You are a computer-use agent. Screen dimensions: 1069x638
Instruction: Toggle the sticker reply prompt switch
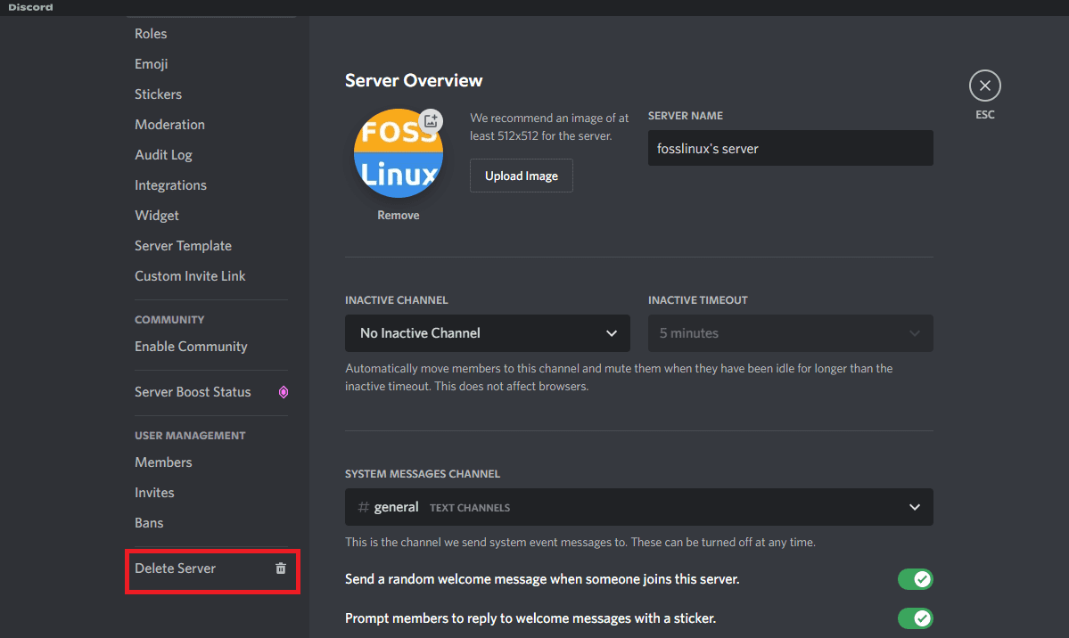(x=915, y=618)
